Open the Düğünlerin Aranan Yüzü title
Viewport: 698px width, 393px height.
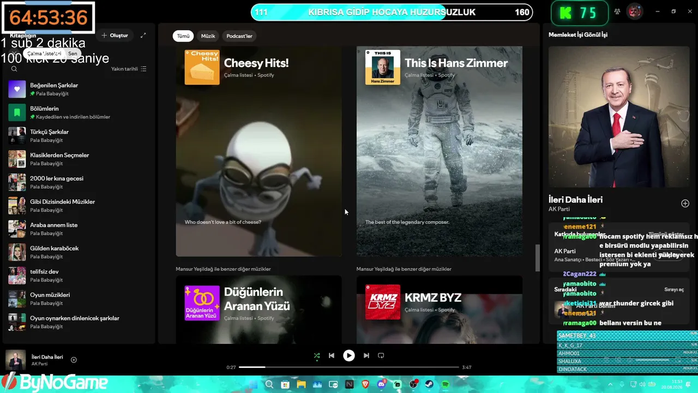point(257,299)
